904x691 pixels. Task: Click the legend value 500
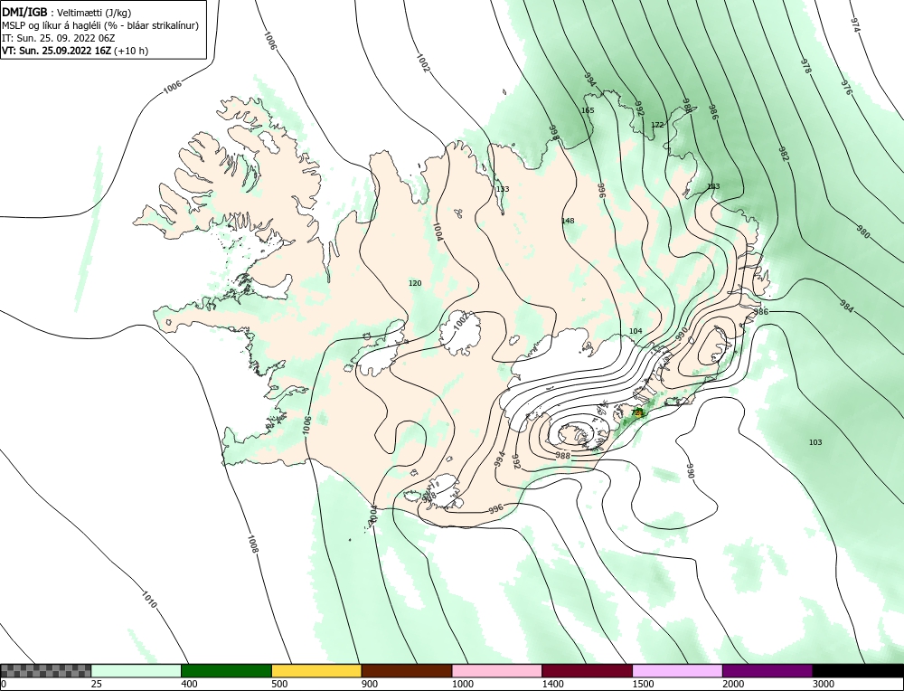point(279,684)
